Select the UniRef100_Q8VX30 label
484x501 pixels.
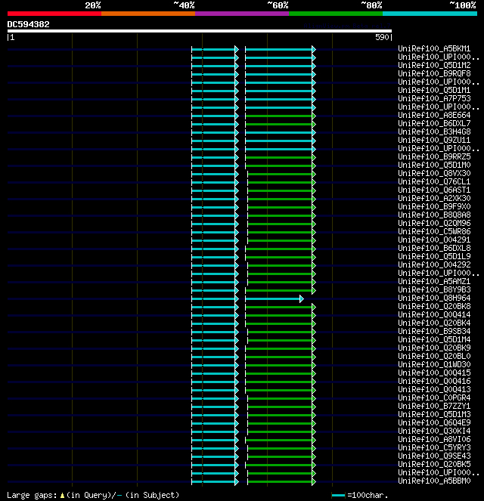click(x=434, y=173)
